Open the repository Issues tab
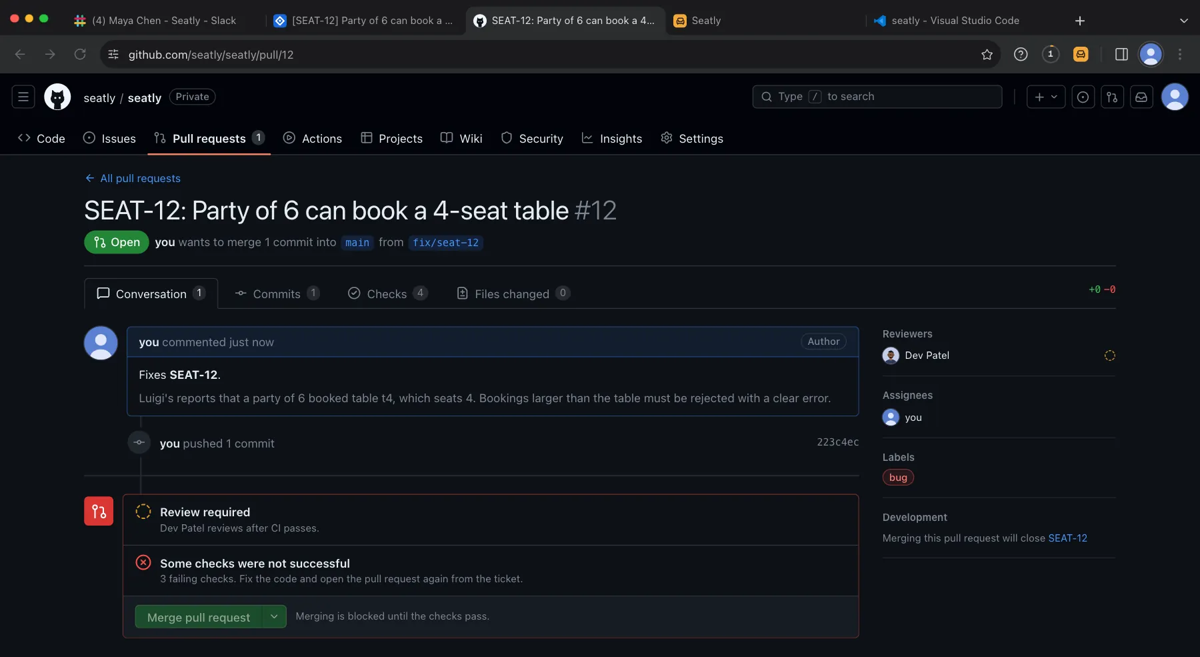Viewport: 1200px width, 657px height. 109,138
